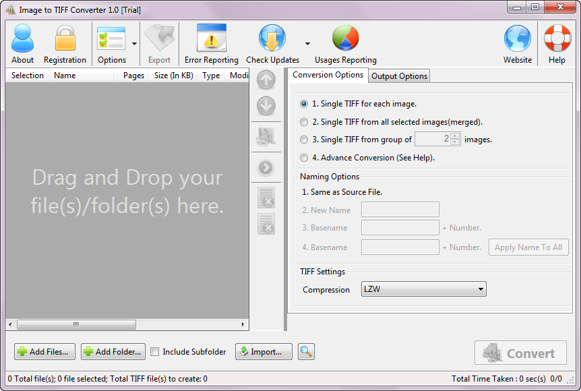Click the upper remove list item icon
The width and height of the screenshot is (581, 391).
pos(266,198)
